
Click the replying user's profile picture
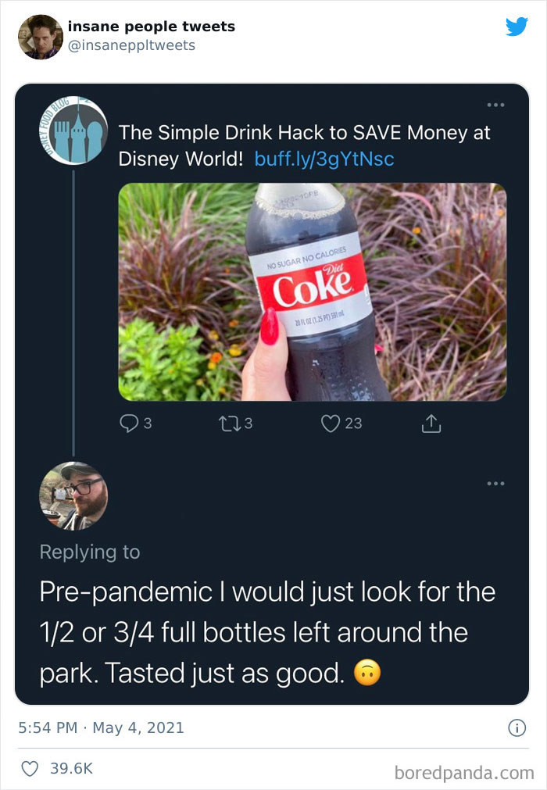point(73,496)
